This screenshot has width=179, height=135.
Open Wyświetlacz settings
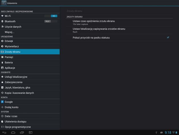pos(30,46)
